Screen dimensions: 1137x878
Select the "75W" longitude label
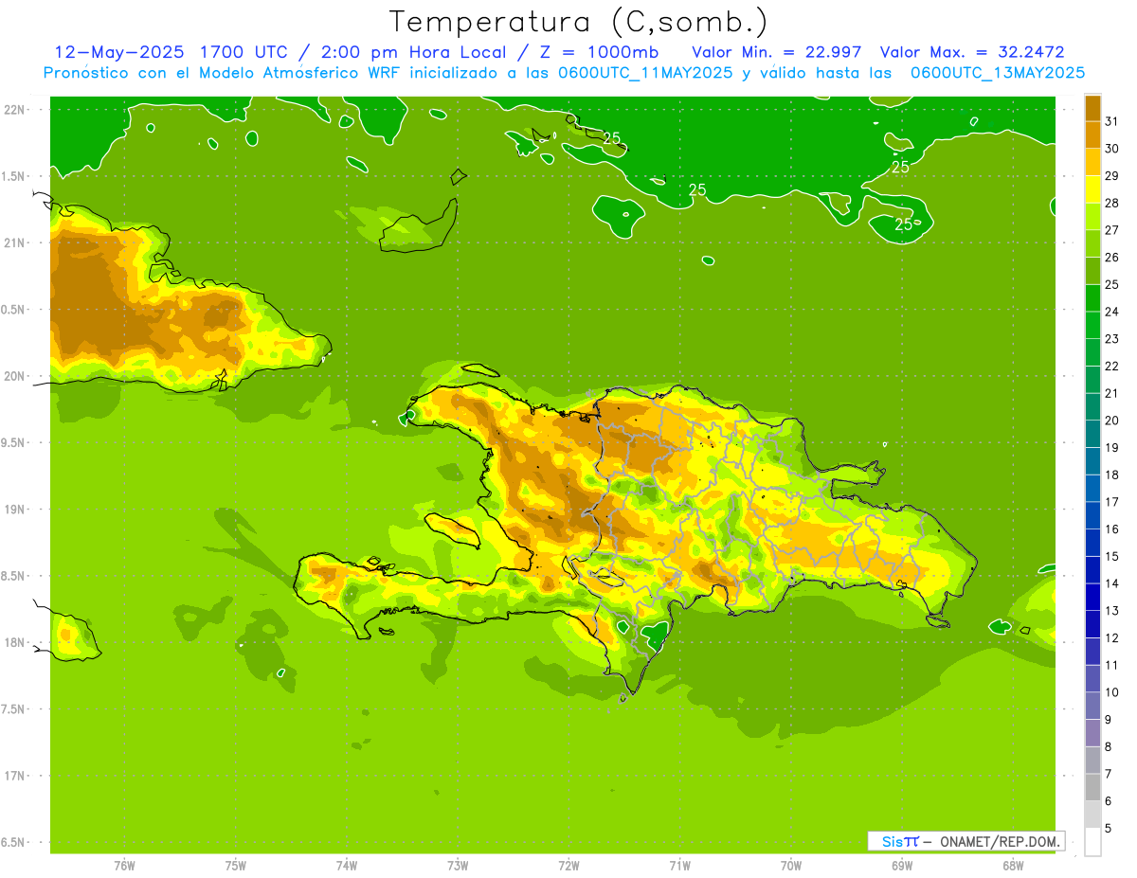pyautogui.click(x=236, y=865)
